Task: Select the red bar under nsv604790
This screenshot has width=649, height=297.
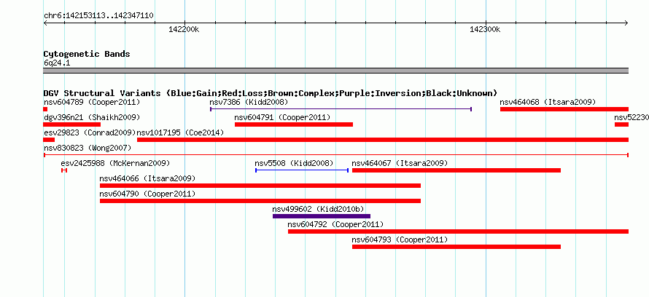Action: click(260, 201)
